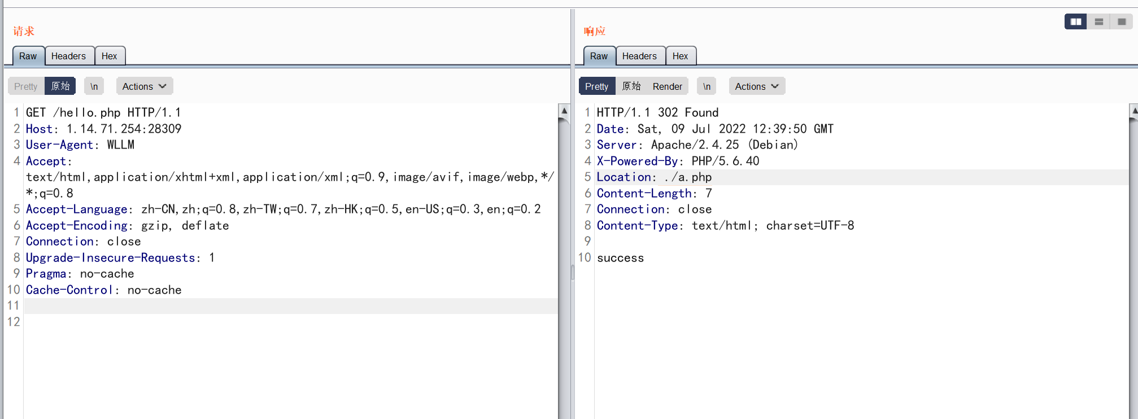This screenshot has height=419, width=1138.
Task: Switch response view to Pretty
Action: pyautogui.click(x=597, y=86)
